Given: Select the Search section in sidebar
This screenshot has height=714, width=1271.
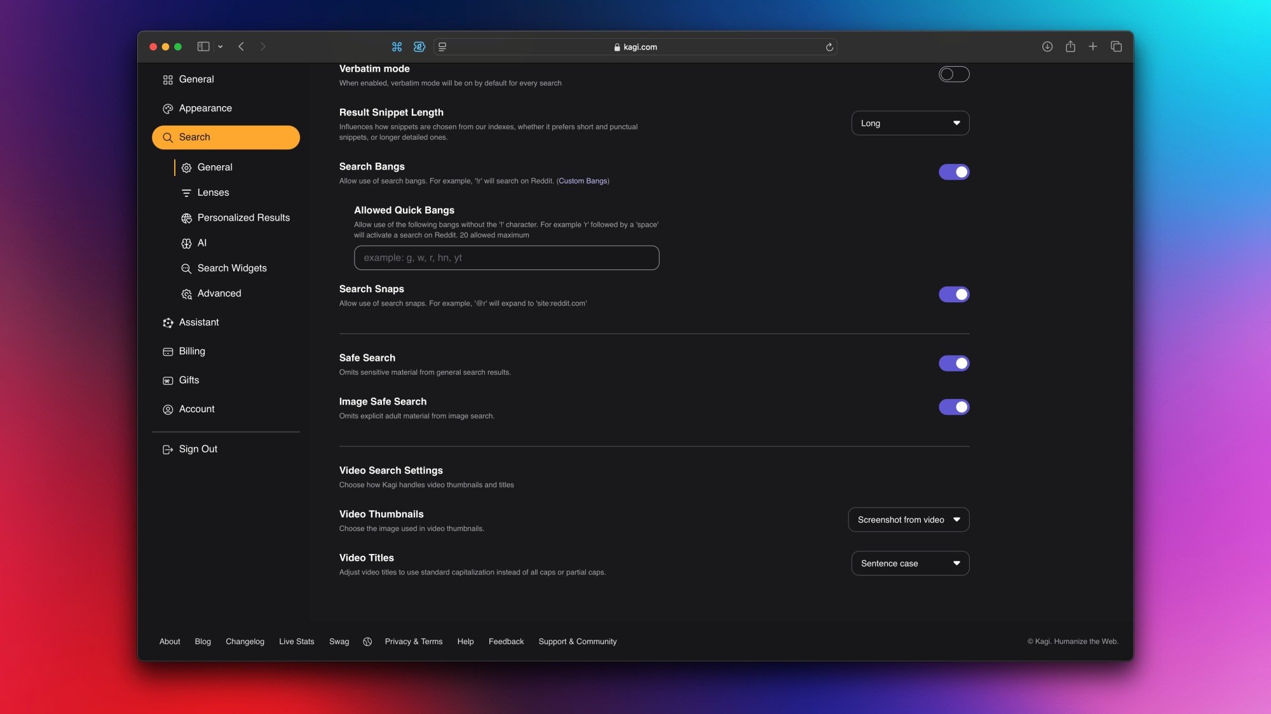Looking at the screenshot, I should point(226,137).
